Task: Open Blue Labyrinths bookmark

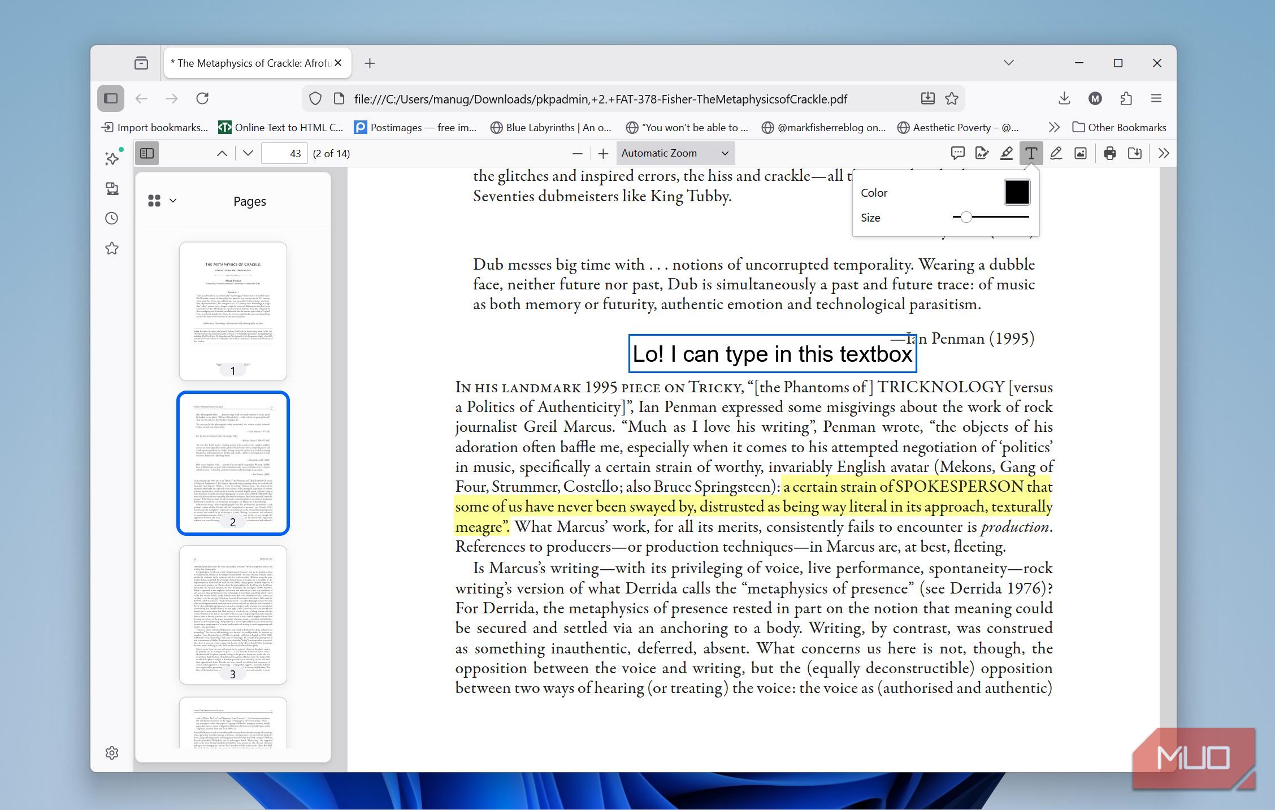Action: tap(550, 127)
